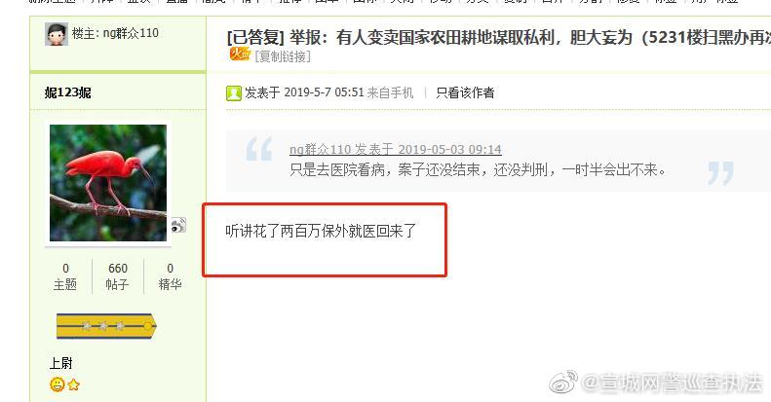Select 来自手机 source link
This screenshot has width=771, height=402.
click(391, 92)
